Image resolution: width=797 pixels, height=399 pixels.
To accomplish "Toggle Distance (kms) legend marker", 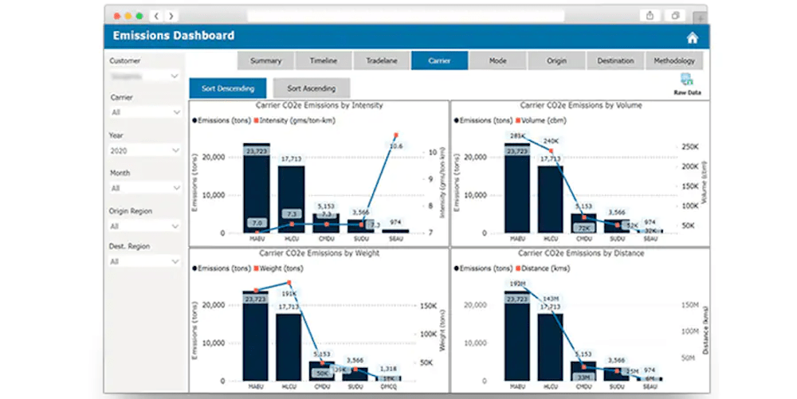I will (x=516, y=268).
